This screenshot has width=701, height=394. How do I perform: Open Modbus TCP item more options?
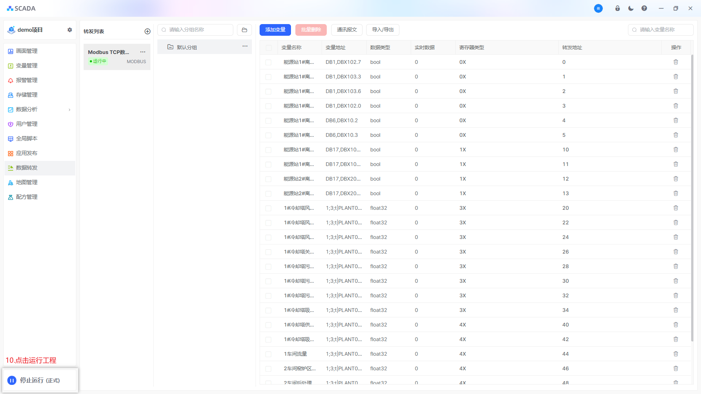(143, 52)
